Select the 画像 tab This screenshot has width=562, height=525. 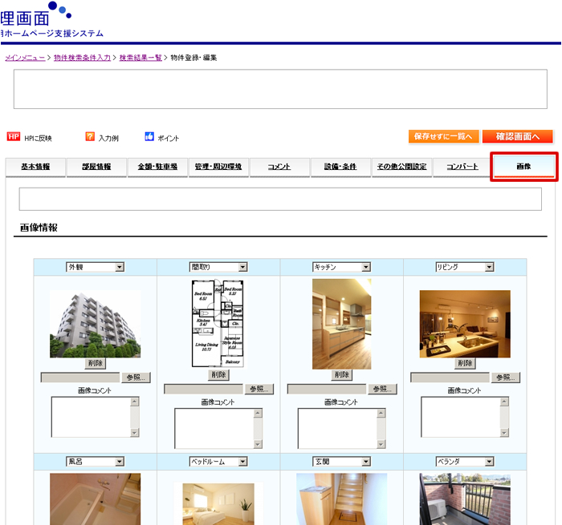524,167
